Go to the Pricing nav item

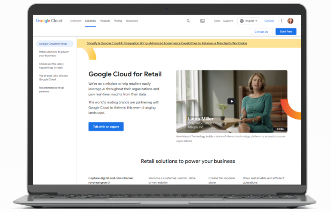tap(118, 21)
